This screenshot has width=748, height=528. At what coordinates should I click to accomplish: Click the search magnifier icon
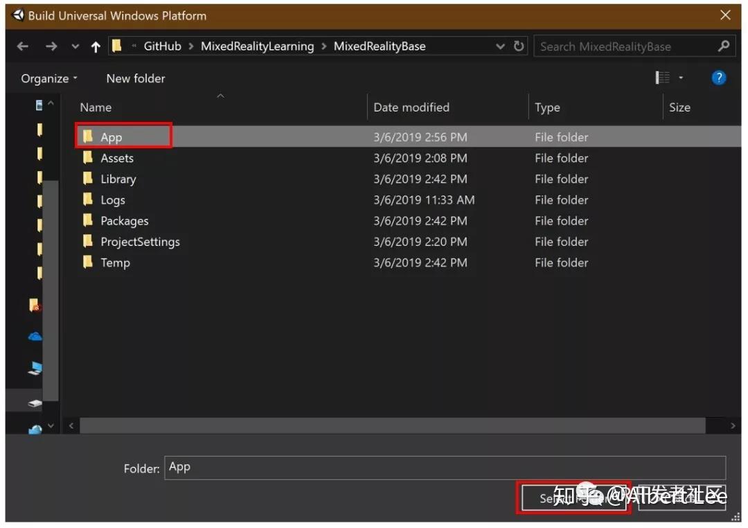[724, 46]
